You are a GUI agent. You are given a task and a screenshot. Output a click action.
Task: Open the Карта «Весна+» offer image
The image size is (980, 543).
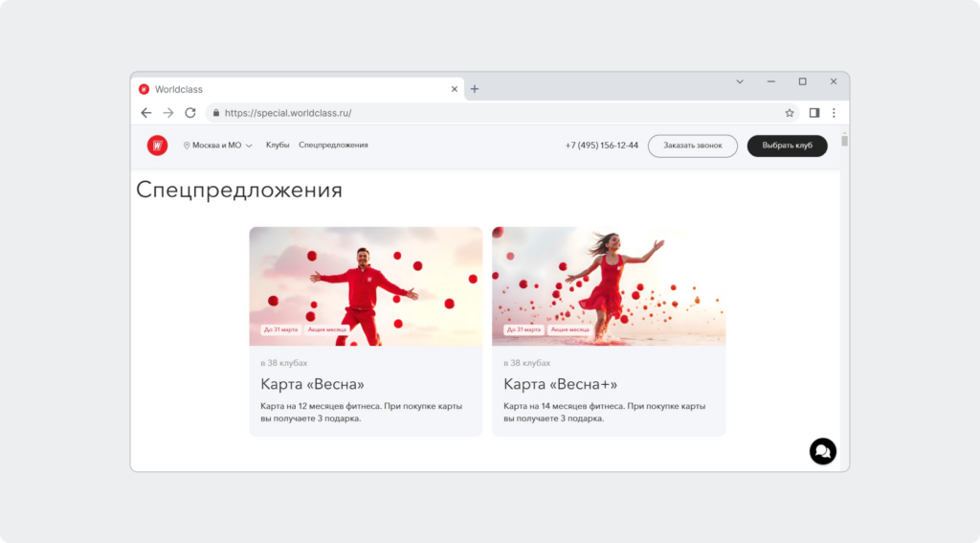[x=609, y=286]
